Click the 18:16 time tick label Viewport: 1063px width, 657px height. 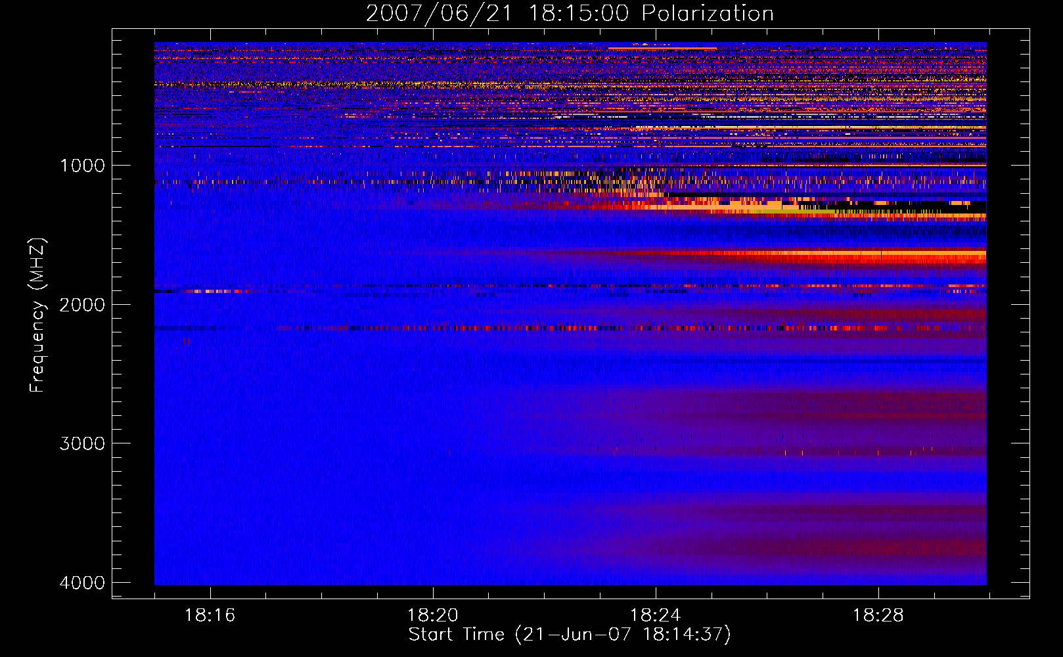[210, 616]
